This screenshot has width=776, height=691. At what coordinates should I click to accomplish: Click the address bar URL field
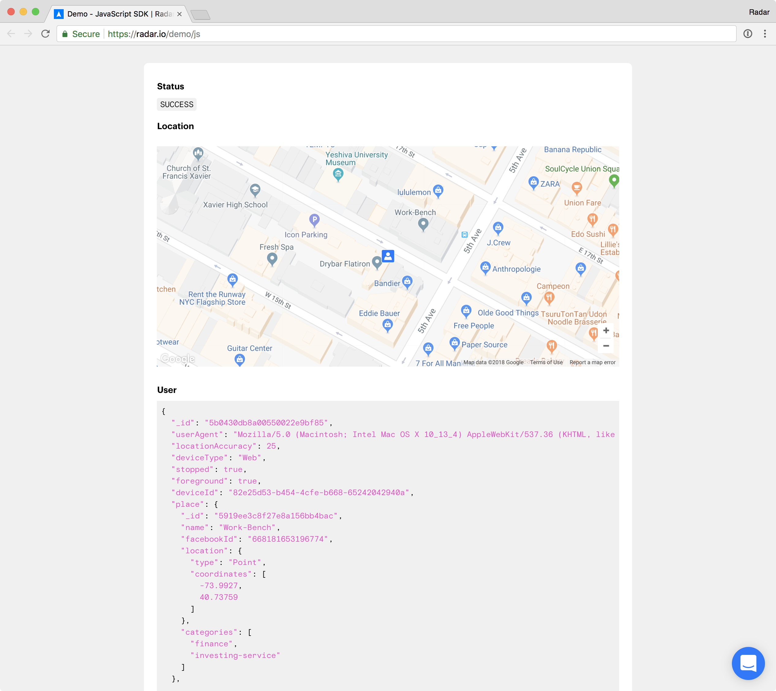tap(397, 34)
